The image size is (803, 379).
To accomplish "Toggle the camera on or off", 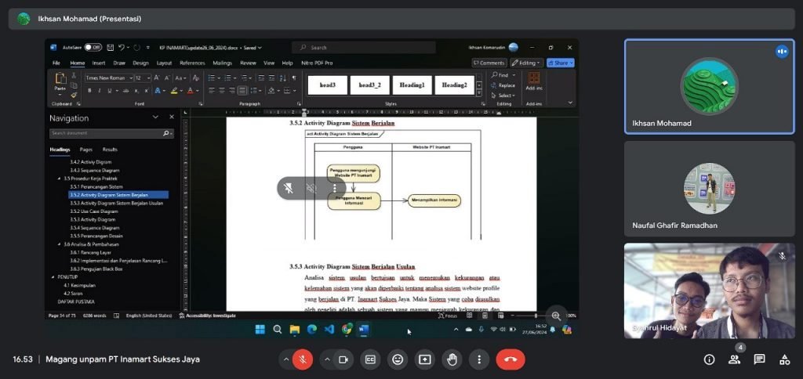I will pos(343,359).
